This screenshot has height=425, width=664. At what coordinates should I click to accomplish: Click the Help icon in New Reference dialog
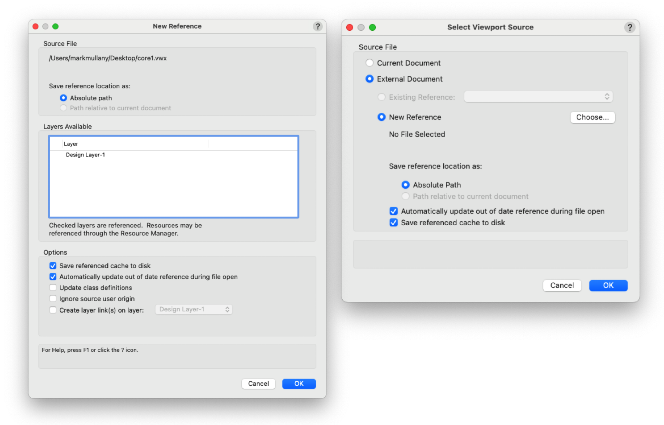pos(318,26)
